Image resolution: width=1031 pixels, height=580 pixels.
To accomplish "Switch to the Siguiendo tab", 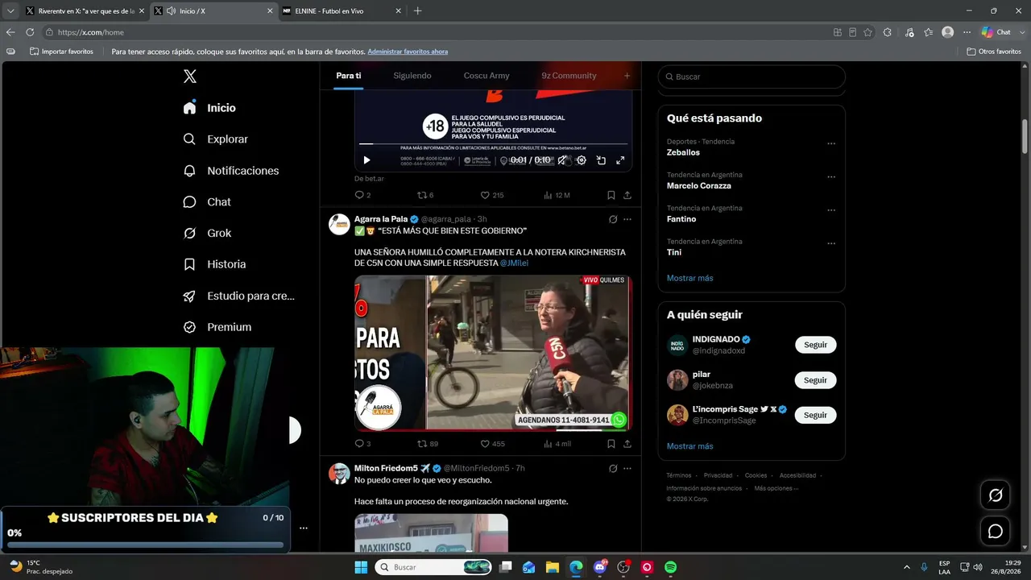I will (x=412, y=76).
